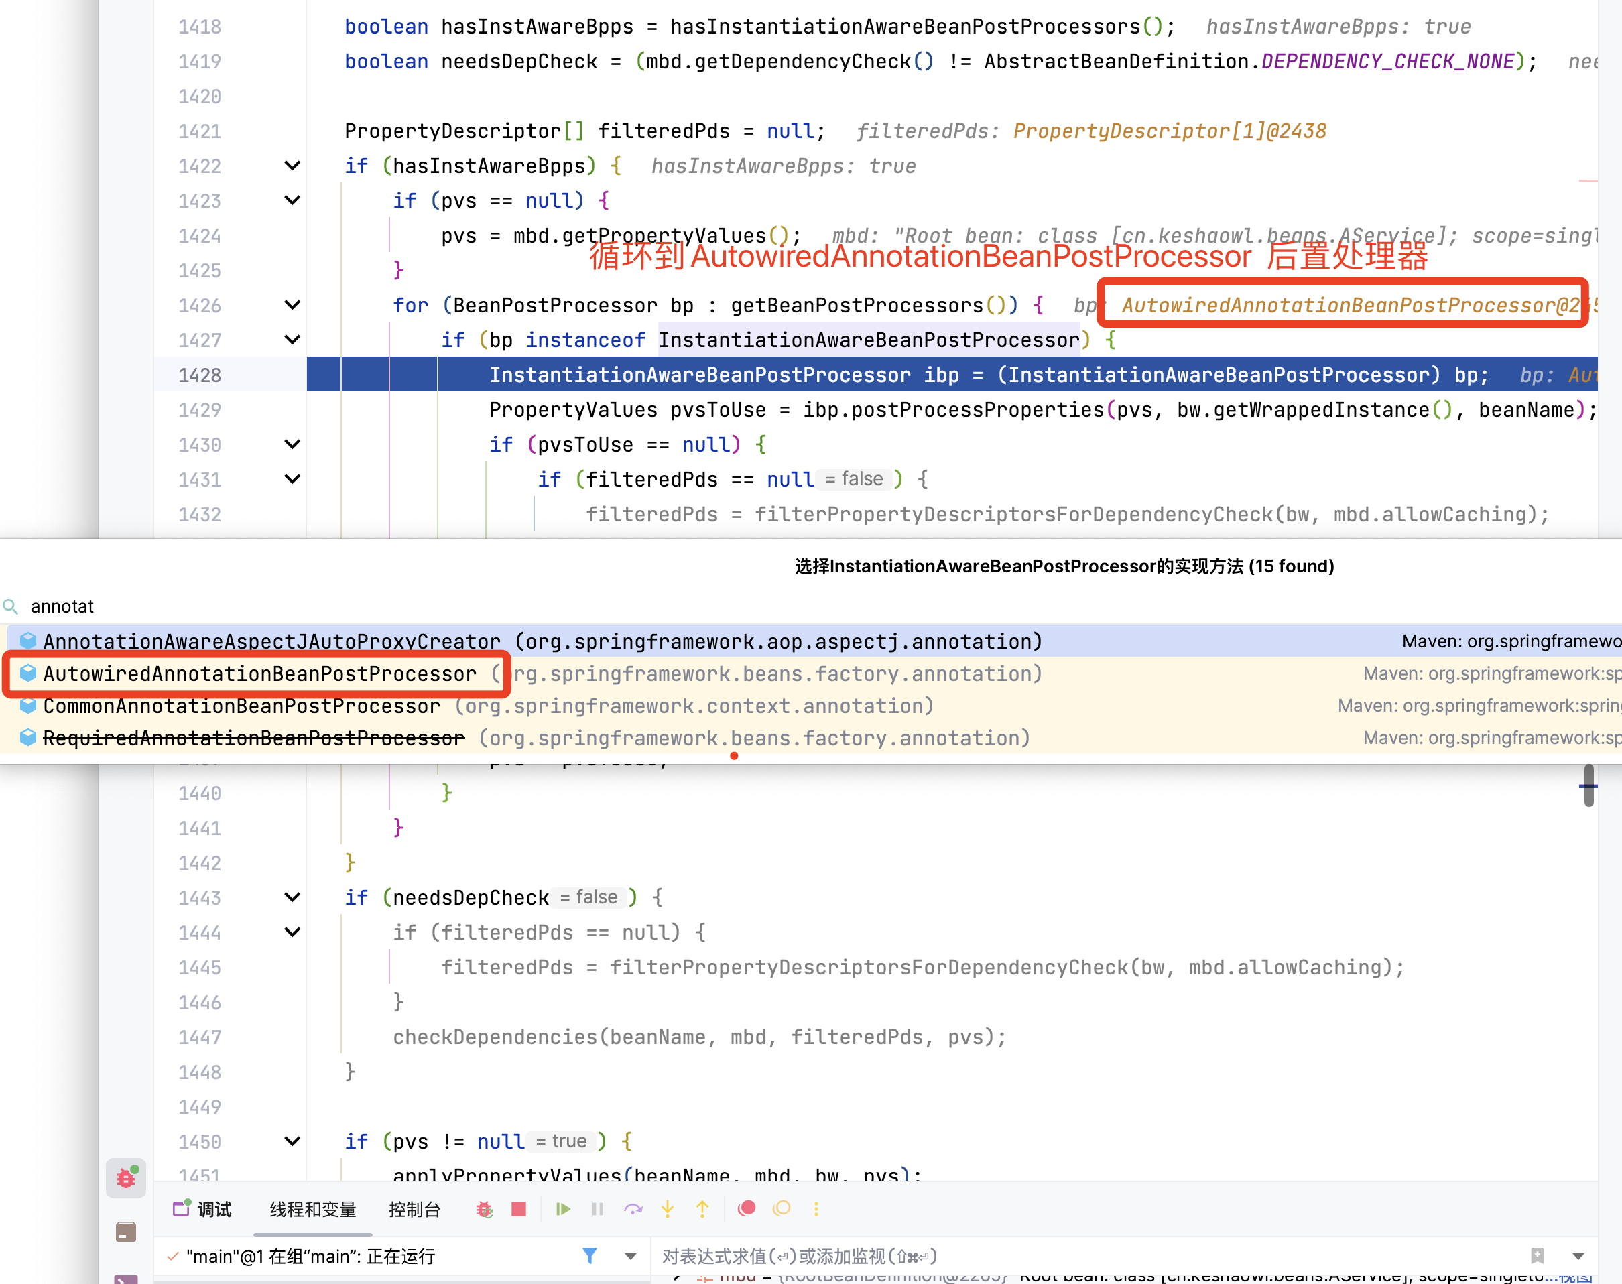
Task: Switch to the 线程和变量 tab
Action: point(313,1209)
